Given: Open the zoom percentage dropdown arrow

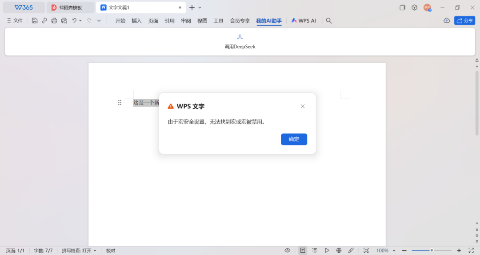Looking at the screenshot, I should tap(394, 251).
